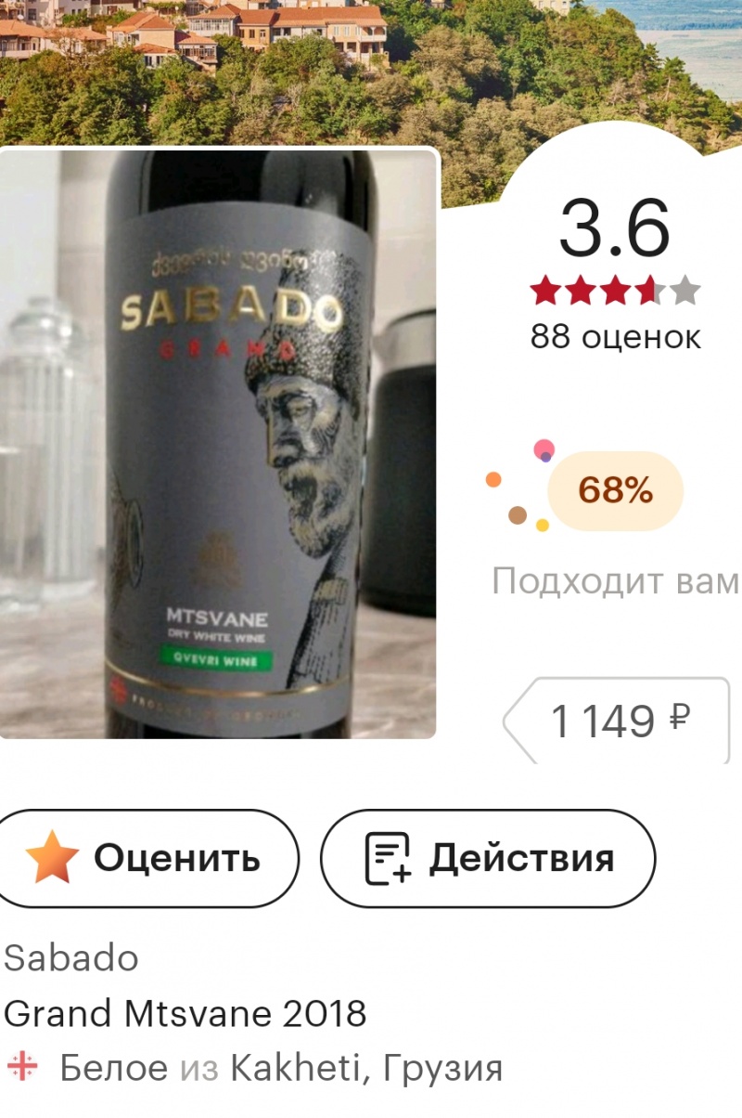Open the 68% match badge
The height and width of the screenshot is (1118, 742).
[615, 490]
